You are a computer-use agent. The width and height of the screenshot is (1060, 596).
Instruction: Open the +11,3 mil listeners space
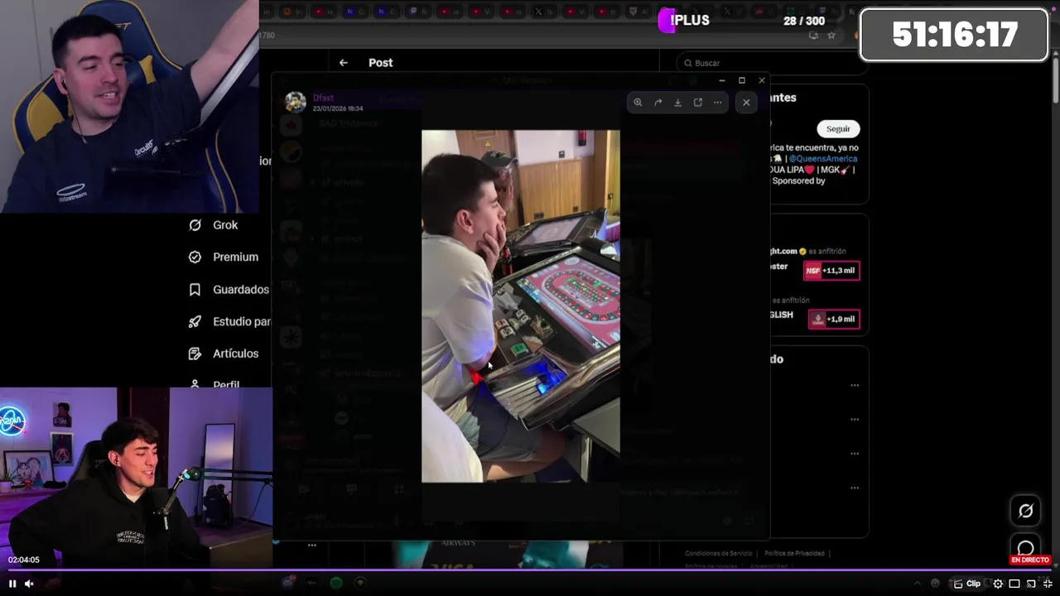click(x=831, y=271)
